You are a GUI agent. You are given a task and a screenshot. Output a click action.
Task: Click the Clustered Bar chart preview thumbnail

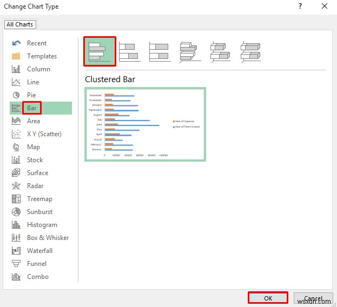point(146,124)
